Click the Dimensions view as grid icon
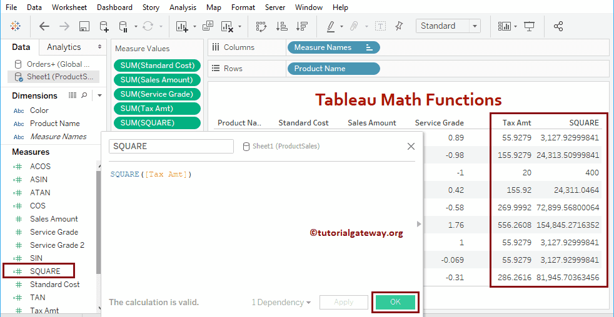 click(73, 95)
